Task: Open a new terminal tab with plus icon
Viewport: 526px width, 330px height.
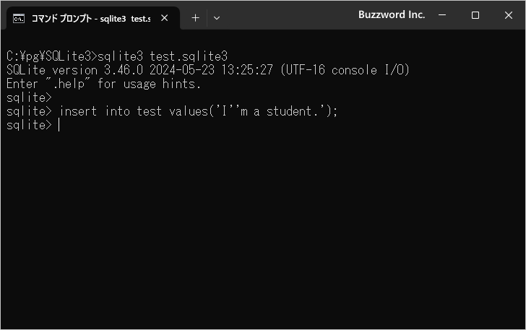Action: [x=195, y=18]
